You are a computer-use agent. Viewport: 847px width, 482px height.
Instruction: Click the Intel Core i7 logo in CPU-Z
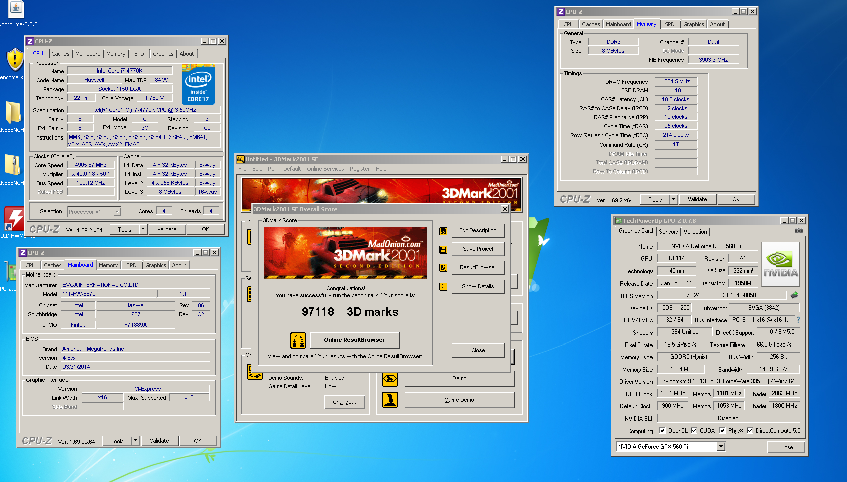point(199,84)
